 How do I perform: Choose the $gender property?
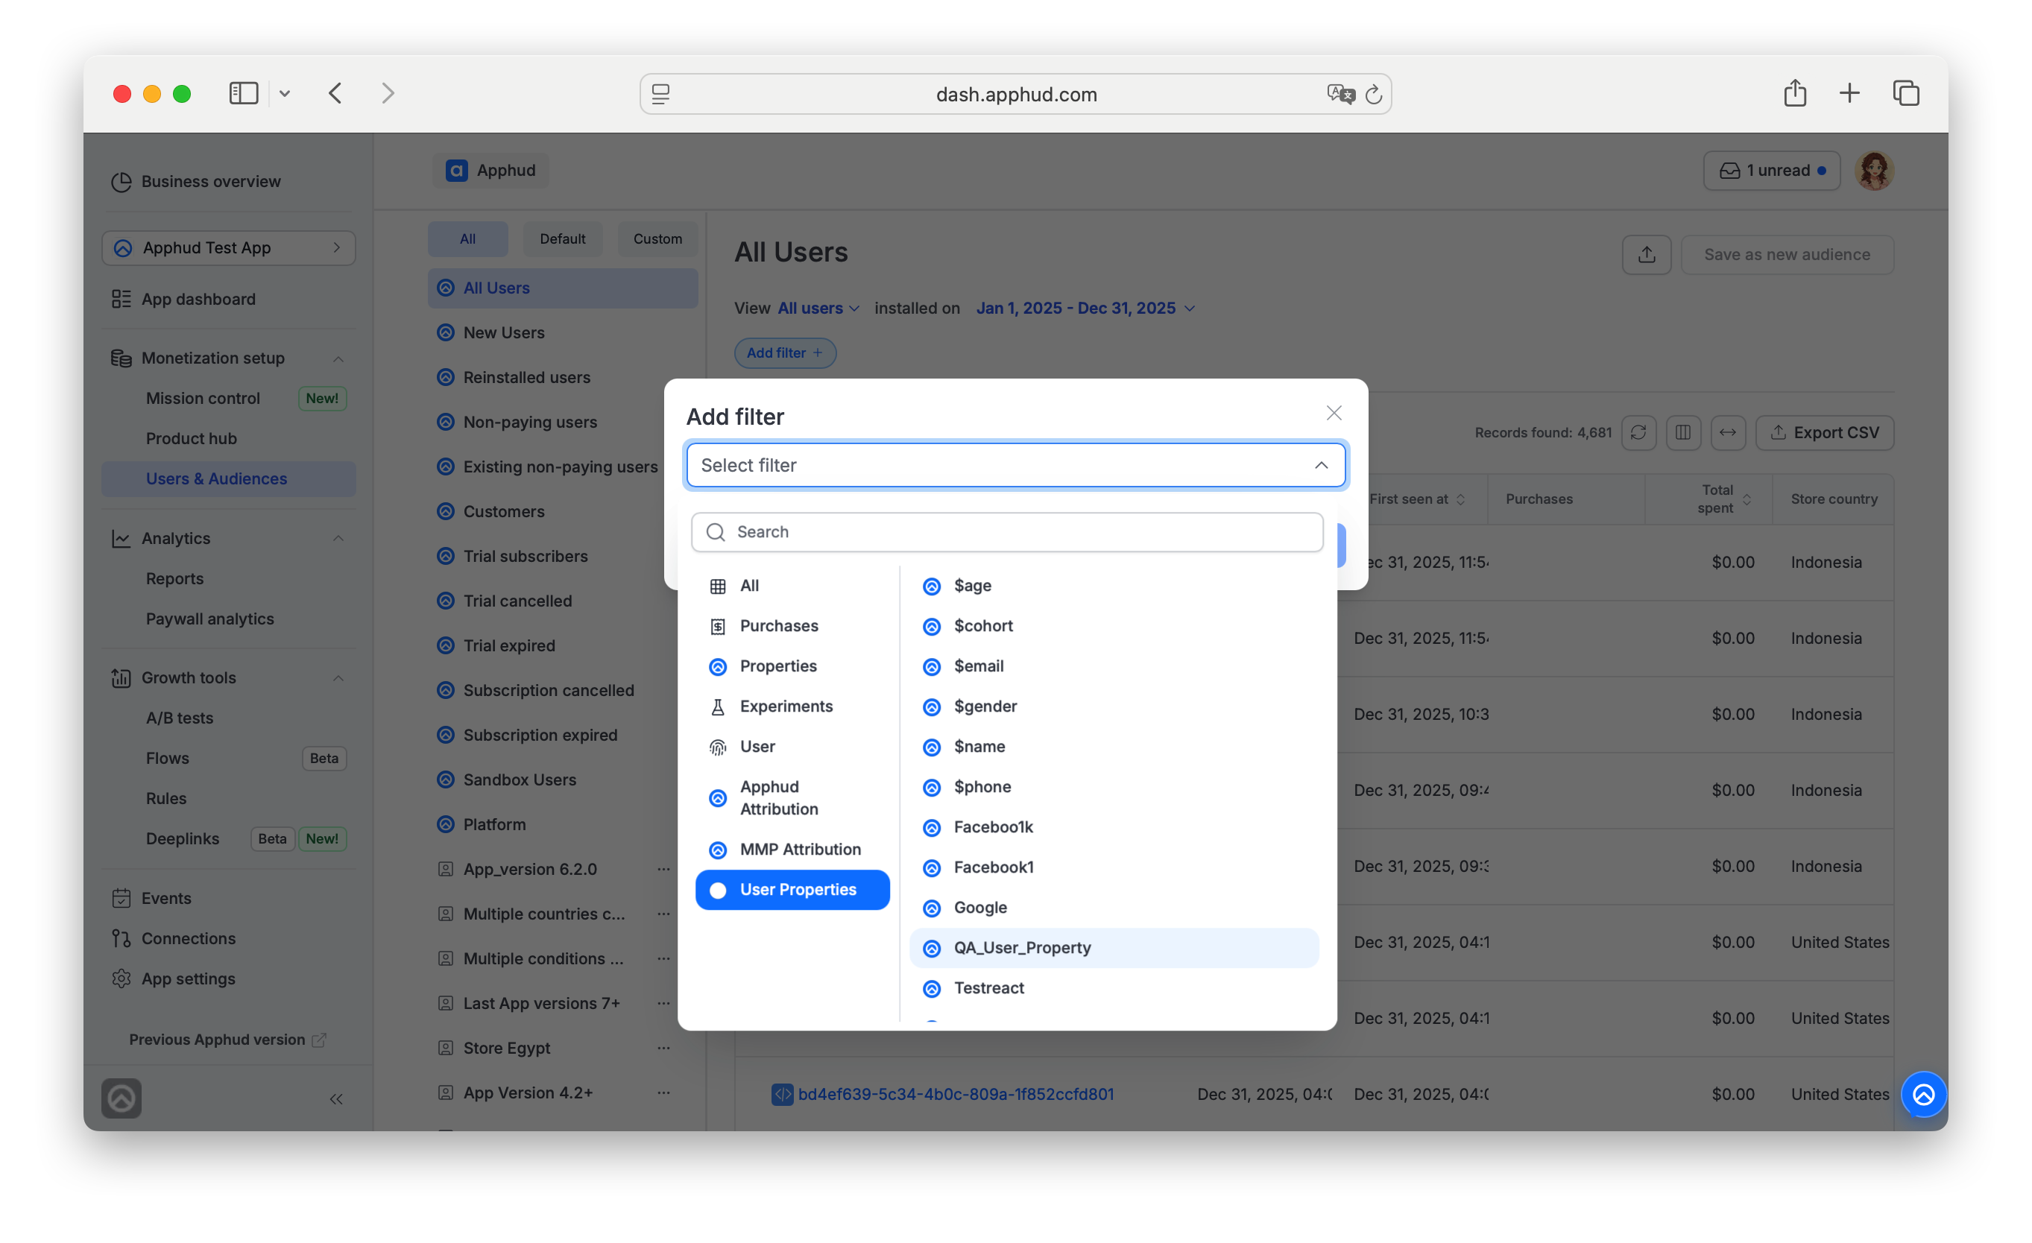pyautogui.click(x=1114, y=706)
